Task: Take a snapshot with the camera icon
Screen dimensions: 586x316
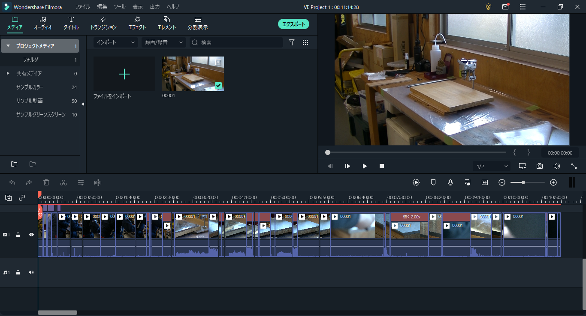Action: [540, 166]
